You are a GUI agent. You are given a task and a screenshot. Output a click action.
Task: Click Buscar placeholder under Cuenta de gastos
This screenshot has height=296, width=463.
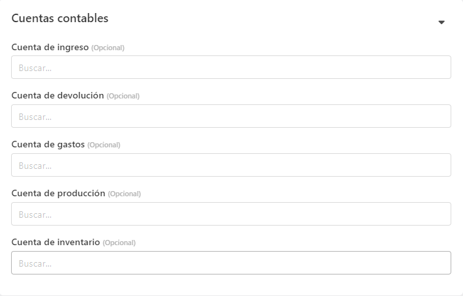pyautogui.click(x=35, y=166)
